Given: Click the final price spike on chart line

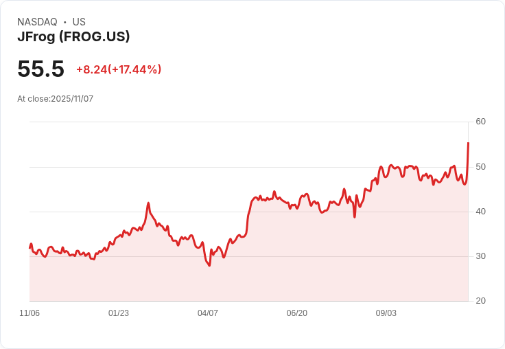Looking at the screenshot, I should click(468, 144).
